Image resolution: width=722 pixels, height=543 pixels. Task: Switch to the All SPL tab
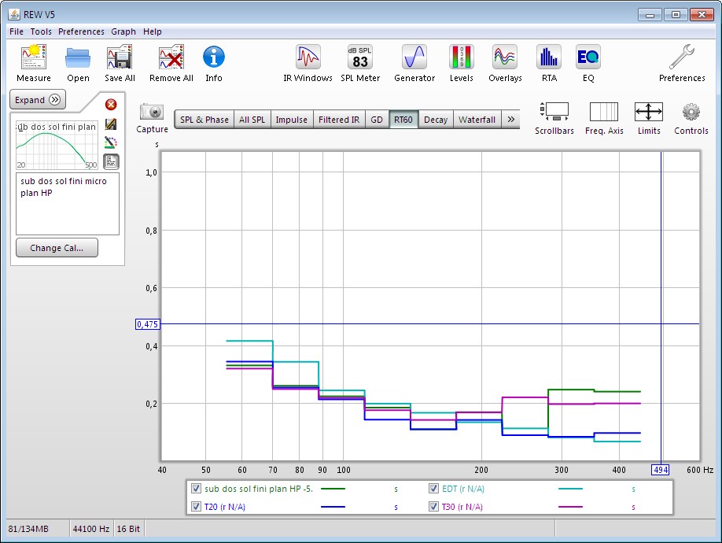[252, 120]
